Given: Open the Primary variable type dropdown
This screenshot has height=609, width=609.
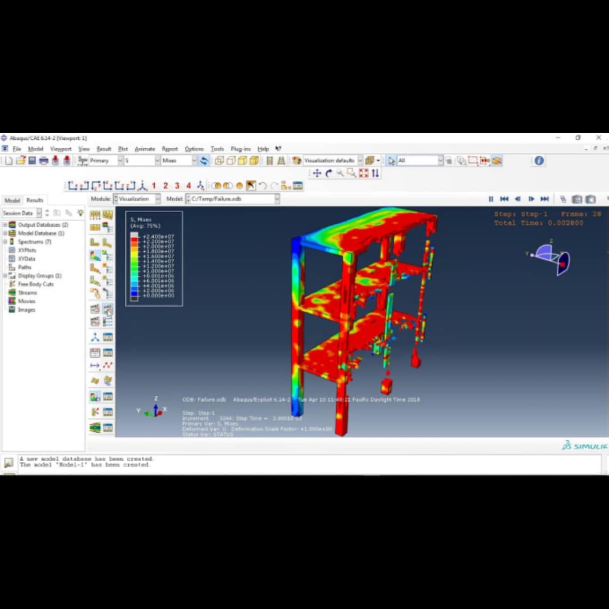Looking at the screenshot, I should pos(106,161).
